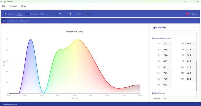Click the Color Rendering Index heading
The width and height of the screenshot is (201, 106).
click(x=162, y=38)
